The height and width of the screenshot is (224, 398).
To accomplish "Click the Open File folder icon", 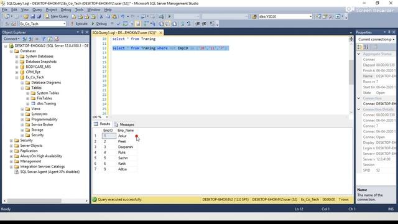I will point(26,16).
